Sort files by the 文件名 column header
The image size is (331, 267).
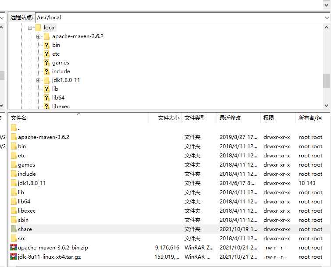tap(19, 118)
